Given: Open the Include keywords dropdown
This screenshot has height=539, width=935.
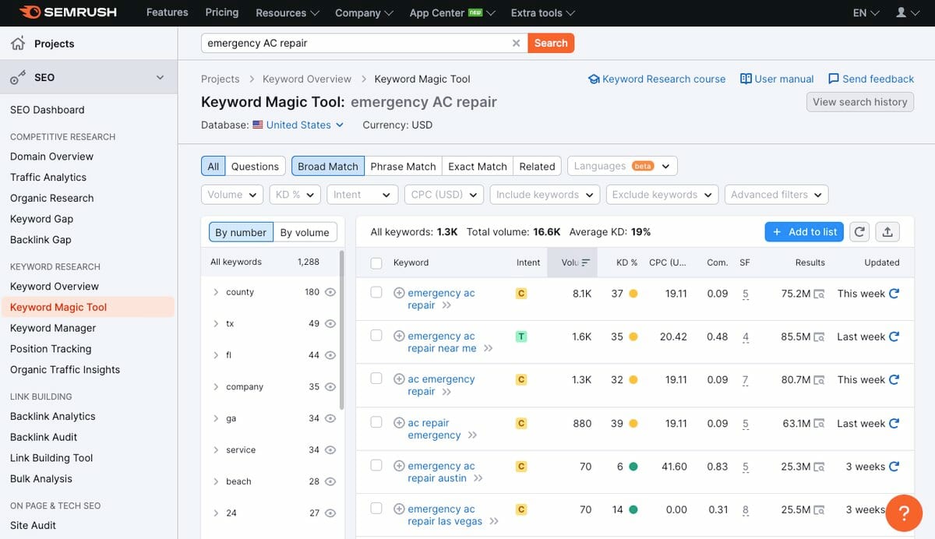Looking at the screenshot, I should pos(545,195).
